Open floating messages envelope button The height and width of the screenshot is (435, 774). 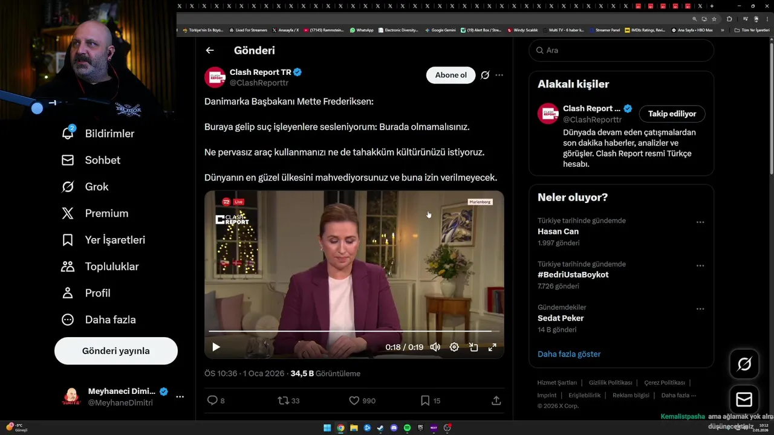(744, 399)
